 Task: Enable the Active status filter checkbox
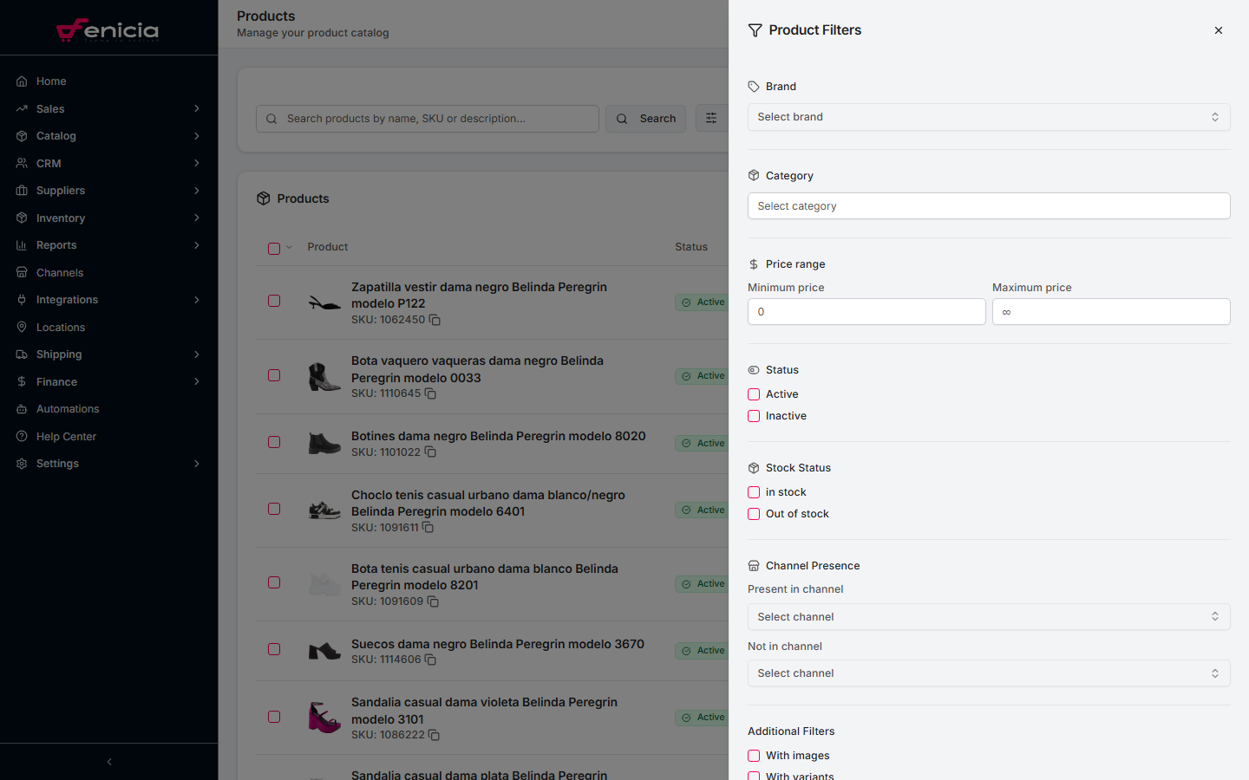(x=754, y=394)
